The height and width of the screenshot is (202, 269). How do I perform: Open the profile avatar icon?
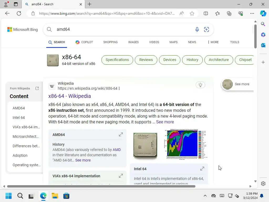point(6,4)
